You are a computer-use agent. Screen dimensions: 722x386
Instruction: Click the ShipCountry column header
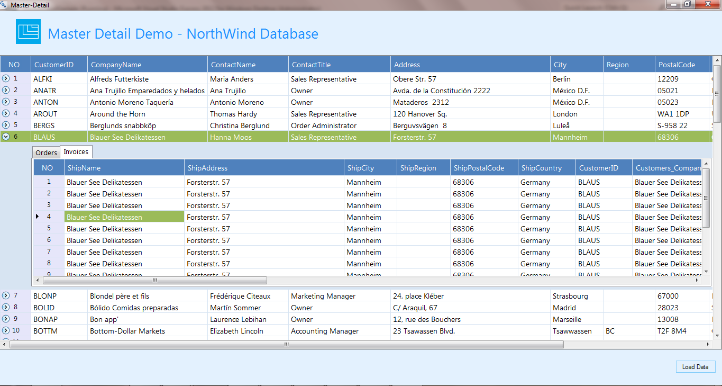click(547, 168)
